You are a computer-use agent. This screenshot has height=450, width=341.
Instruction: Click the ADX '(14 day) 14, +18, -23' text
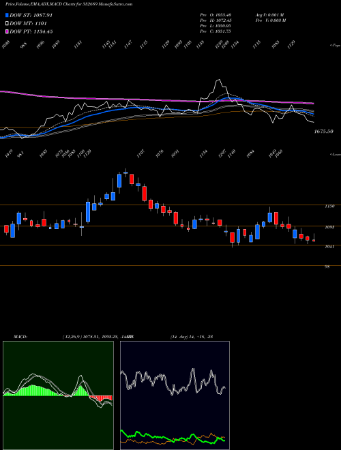(x=192, y=337)
